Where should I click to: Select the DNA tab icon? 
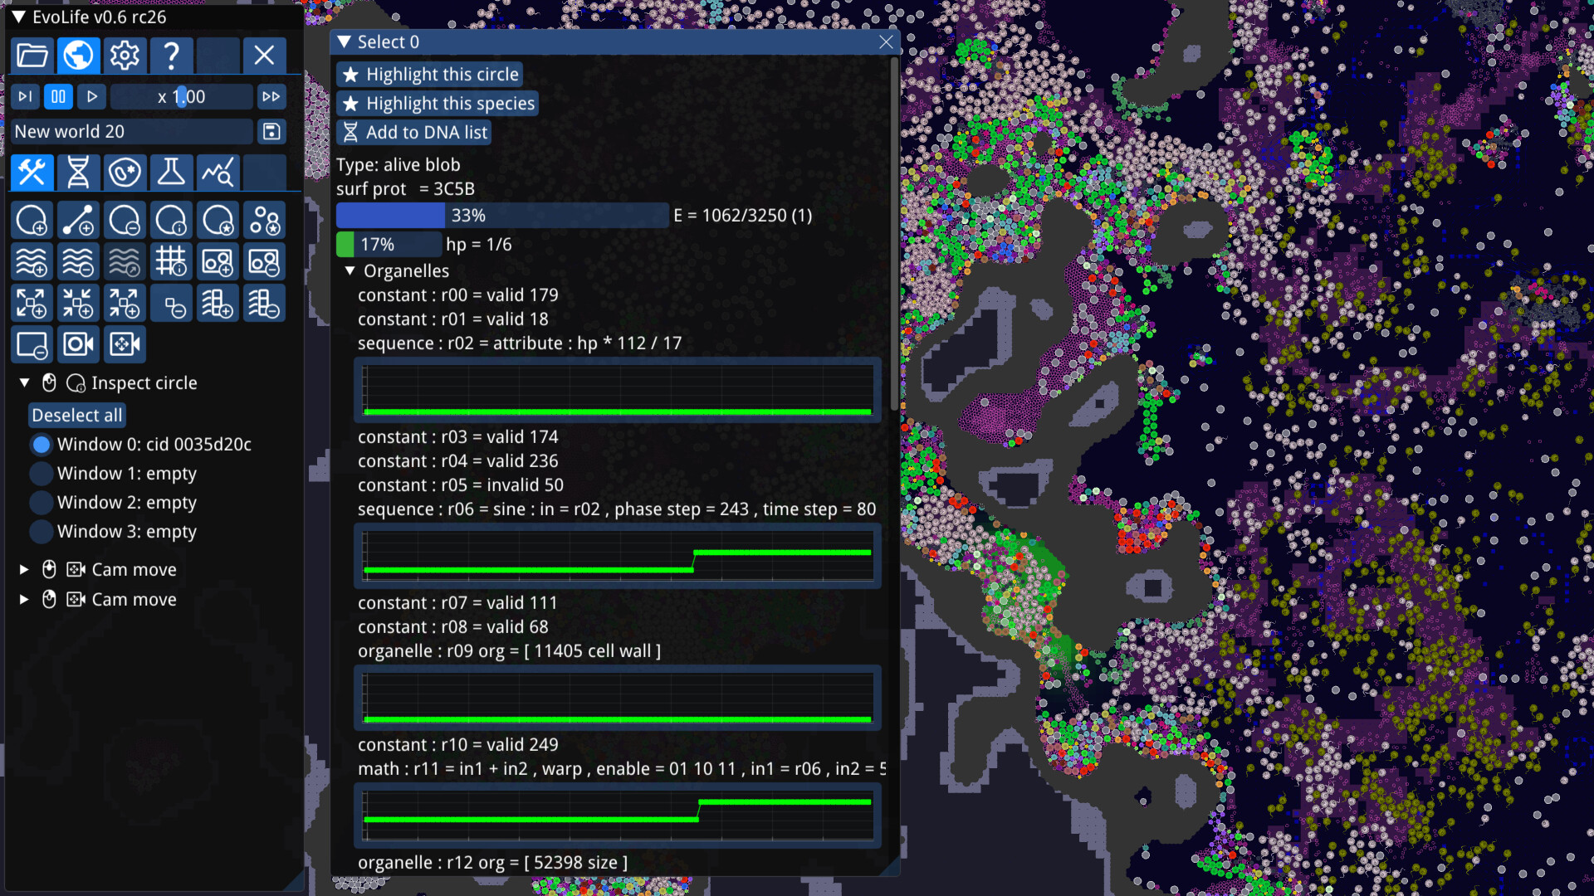[x=78, y=173]
